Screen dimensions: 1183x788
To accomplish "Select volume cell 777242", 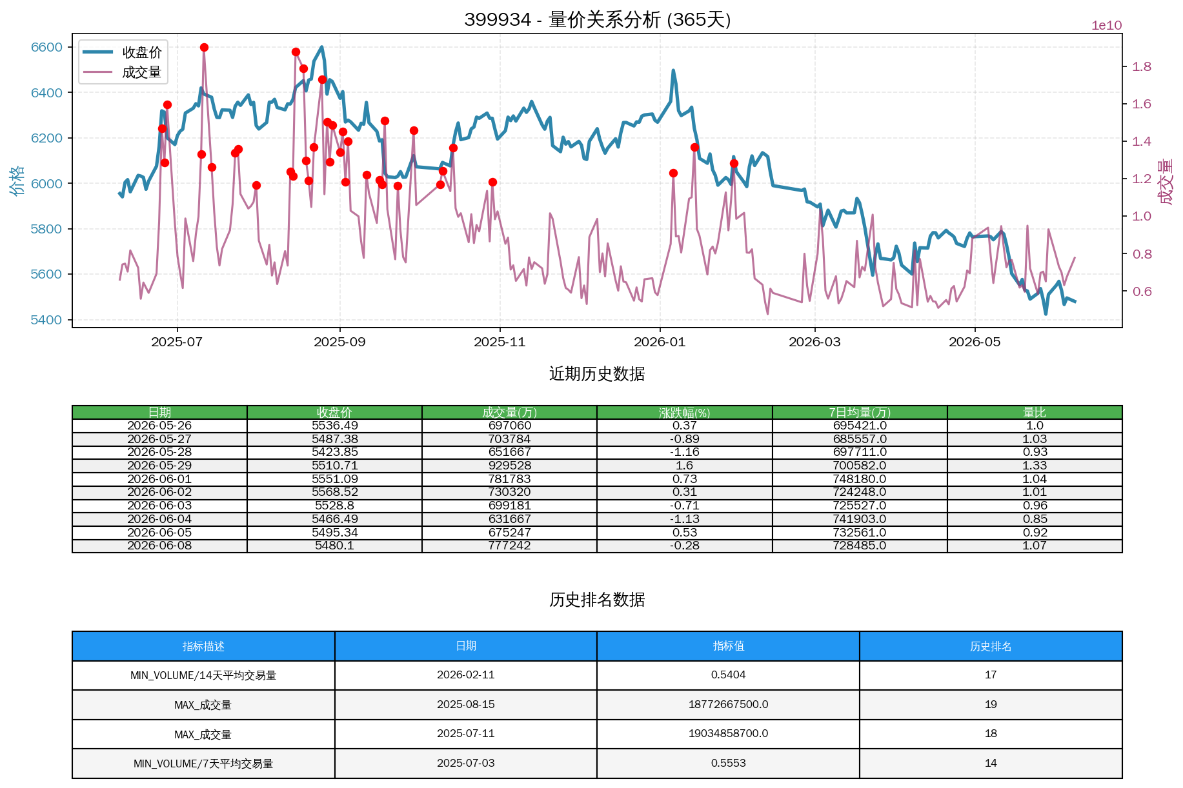I will (509, 546).
